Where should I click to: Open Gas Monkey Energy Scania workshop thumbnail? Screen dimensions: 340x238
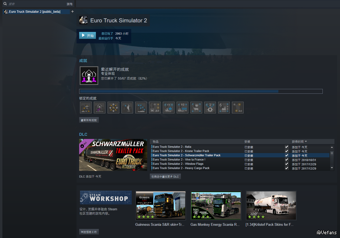click(216, 206)
